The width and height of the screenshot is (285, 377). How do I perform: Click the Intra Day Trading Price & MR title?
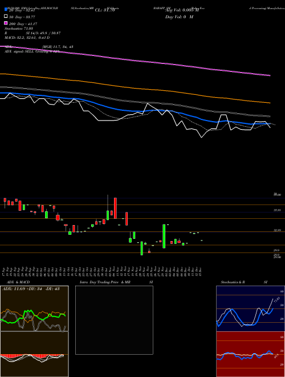click(105, 282)
